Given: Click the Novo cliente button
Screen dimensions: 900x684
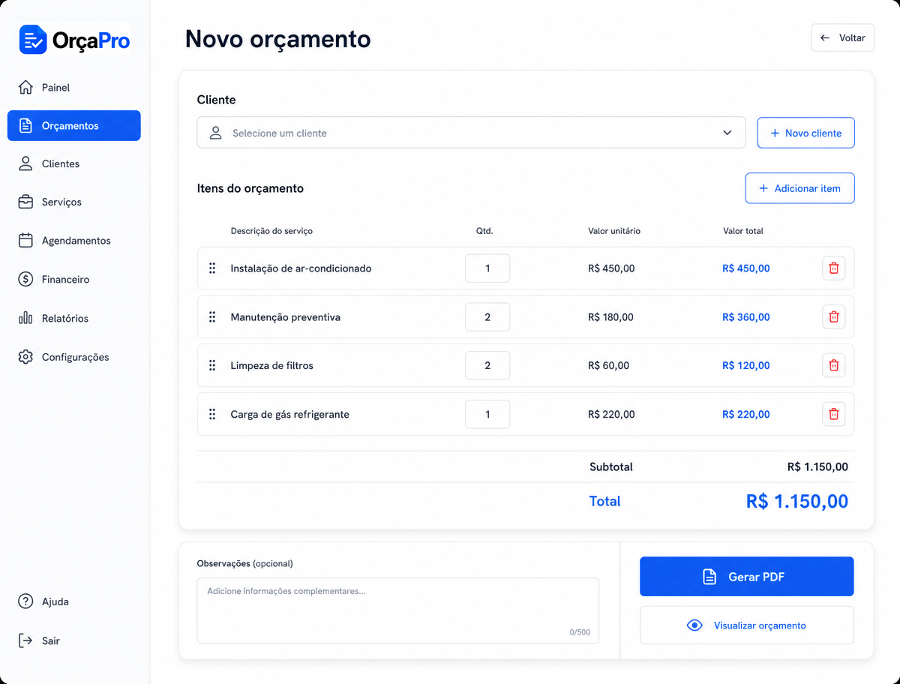Looking at the screenshot, I should click(805, 133).
